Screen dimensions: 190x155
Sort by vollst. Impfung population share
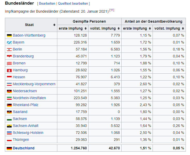pyautogui.click(x=183, y=29)
